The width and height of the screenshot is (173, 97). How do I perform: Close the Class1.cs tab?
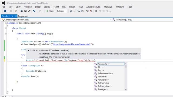16,16
